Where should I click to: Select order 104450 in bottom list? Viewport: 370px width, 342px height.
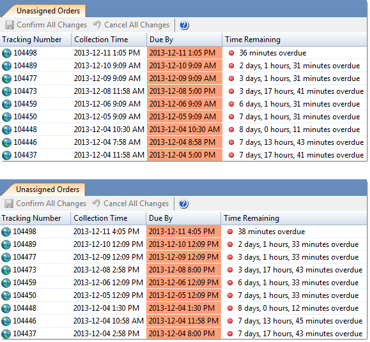(x=183, y=295)
